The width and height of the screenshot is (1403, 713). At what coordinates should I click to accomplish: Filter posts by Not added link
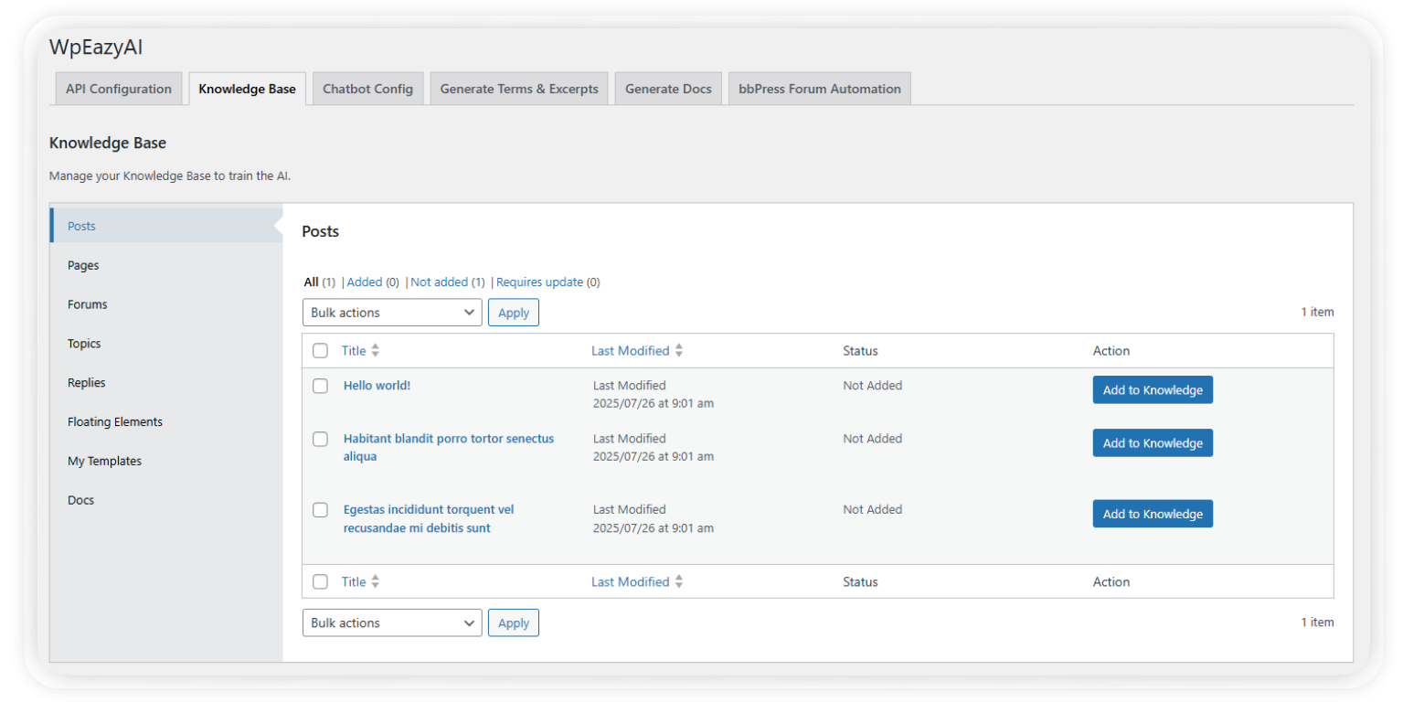tap(439, 282)
